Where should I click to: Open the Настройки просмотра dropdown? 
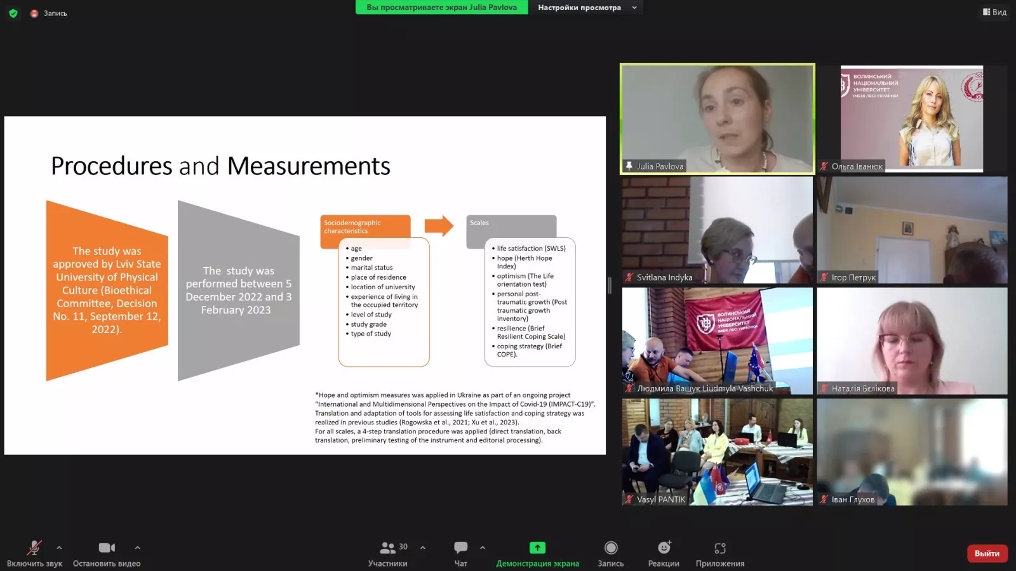point(586,8)
